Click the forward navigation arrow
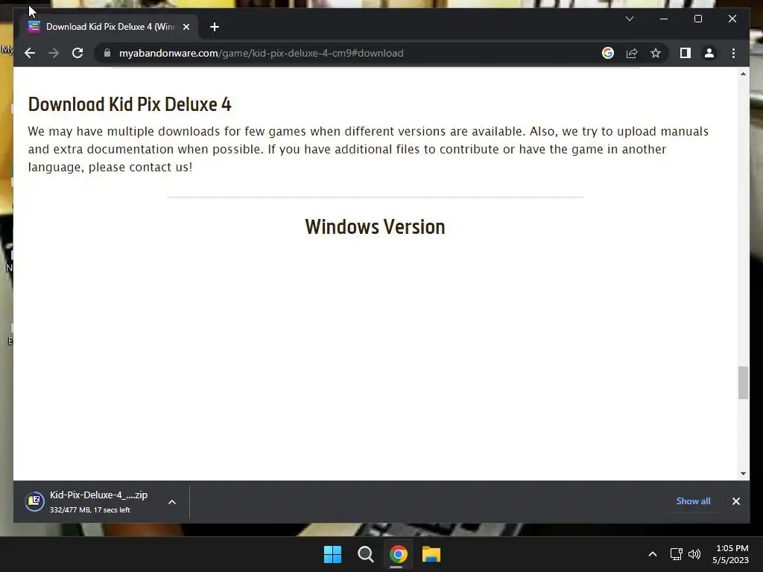Screen dimensions: 763x572 (x=54, y=53)
